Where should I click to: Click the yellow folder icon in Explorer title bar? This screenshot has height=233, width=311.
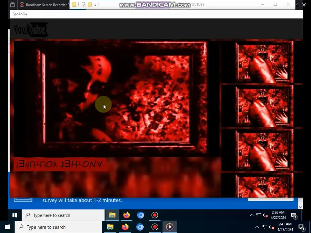[x=74, y=4]
